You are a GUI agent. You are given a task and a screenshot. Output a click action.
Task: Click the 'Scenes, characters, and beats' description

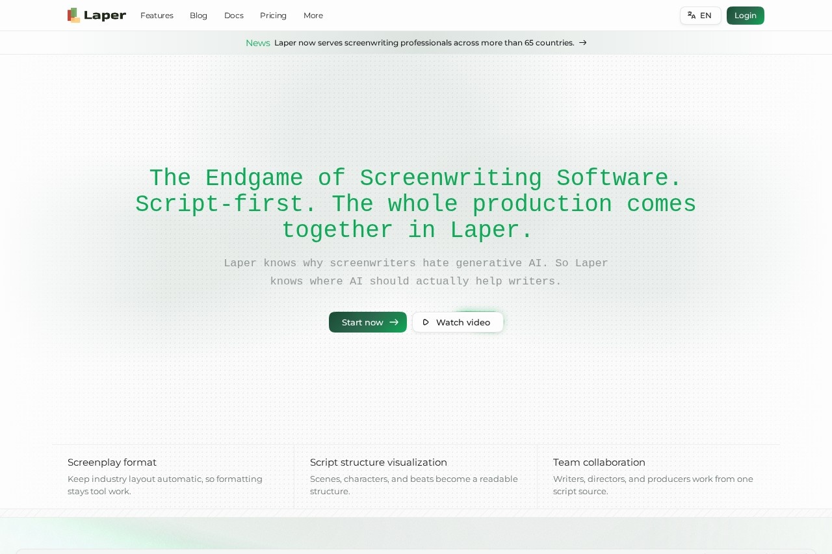[414, 485]
